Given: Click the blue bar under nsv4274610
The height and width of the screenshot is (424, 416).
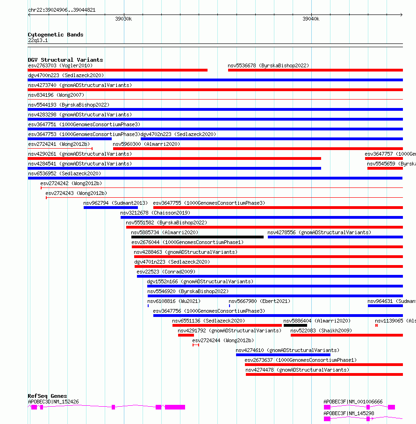Looking at the screenshot, I should (x=283, y=355).
